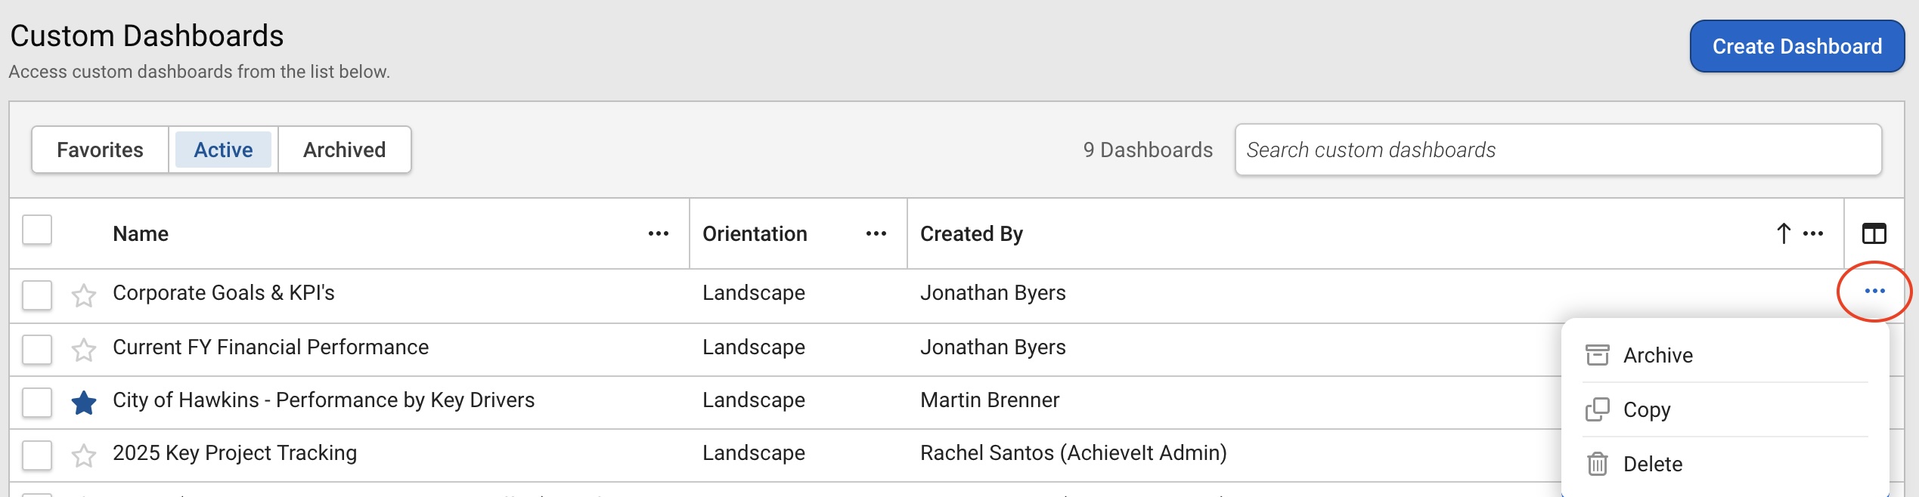Open Created By column options menu
The height and width of the screenshot is (497, 1919).
[1813, 233]
